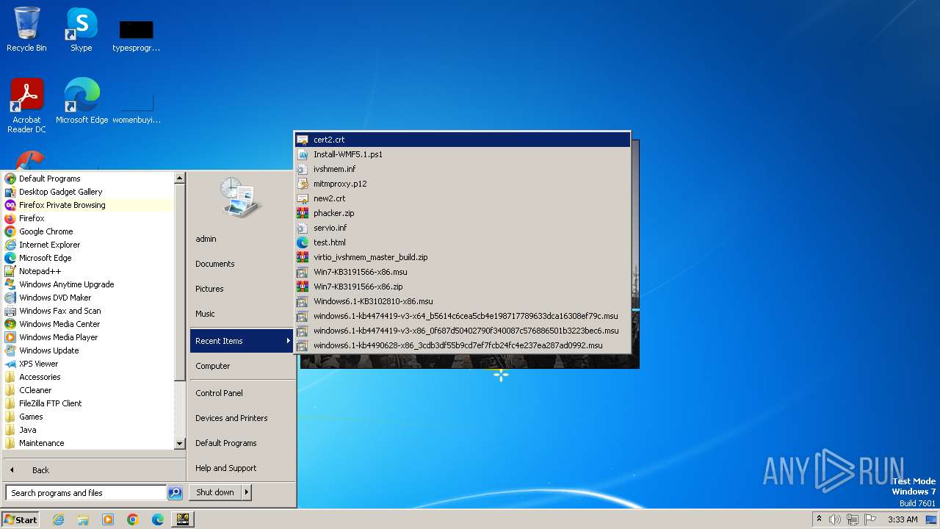Click Default Programs icon in programs list
The image size is (940, 529).
[10, 179]
